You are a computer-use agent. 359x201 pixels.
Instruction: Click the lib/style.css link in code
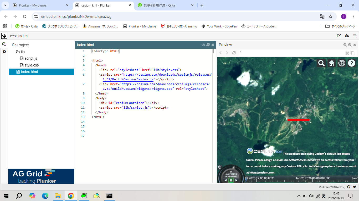(x=166, y=70)
